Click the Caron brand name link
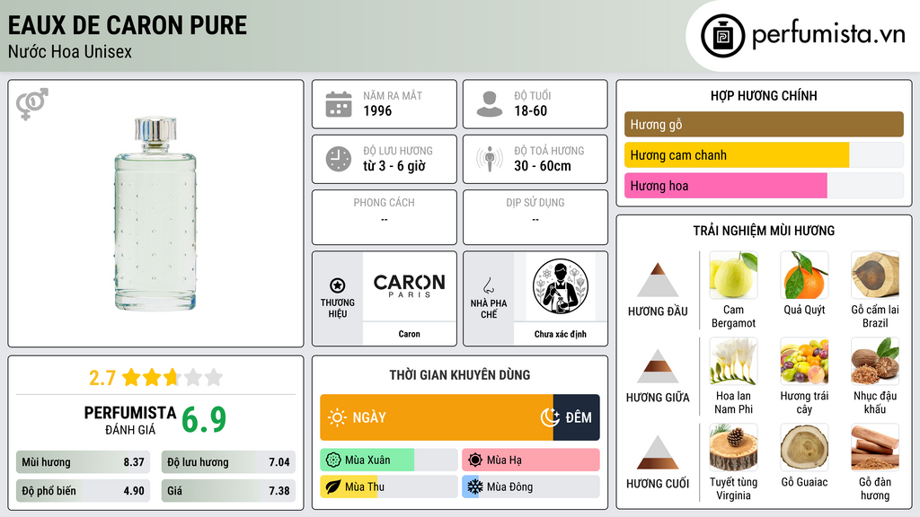Screen dimensions: 920x517 point(409,334)
